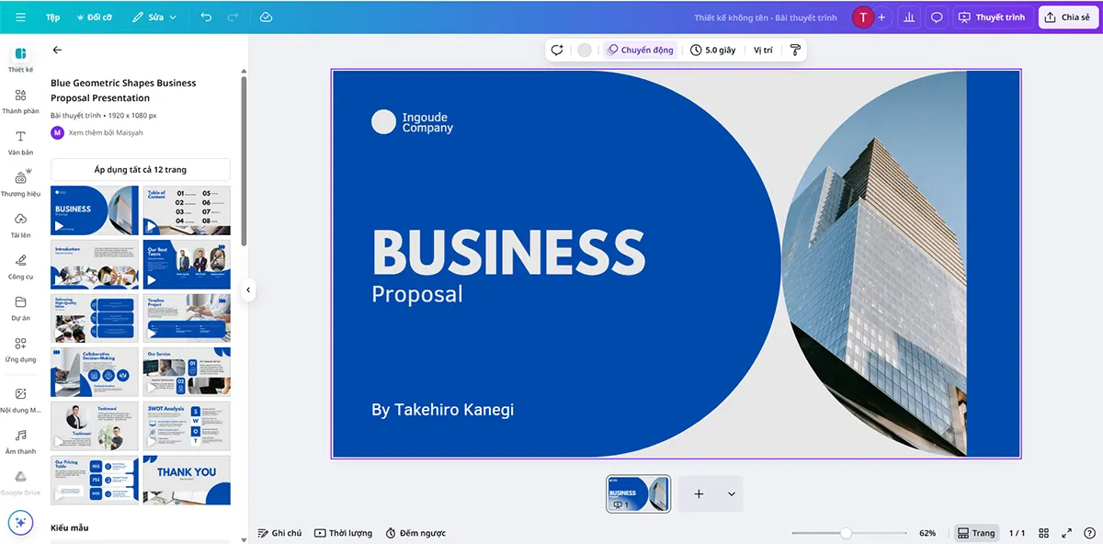1103x544 pixels.
Task: Open the 62% zoom level menu
Action: 927,533
